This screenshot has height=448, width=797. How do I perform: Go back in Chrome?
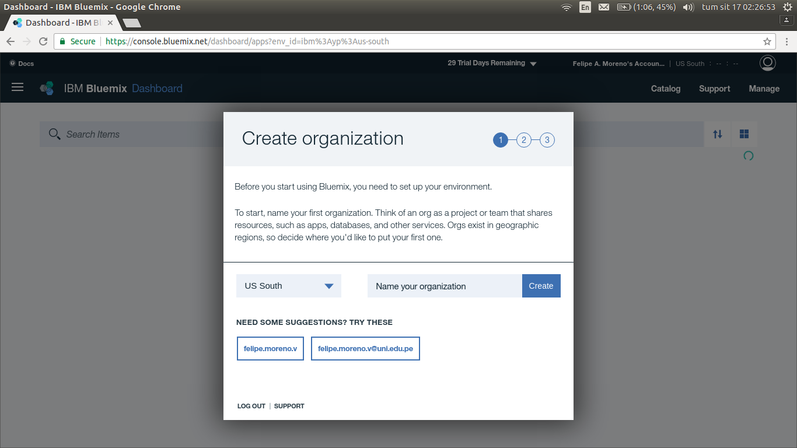pos(10,41)
